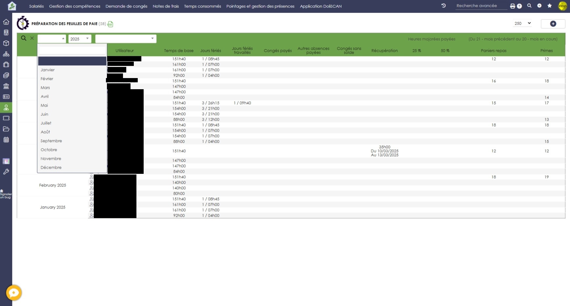Export the payroll list via spreadsheet icon
Image resolution: width=570 pixels, height=306 pixels.
pyautogui.click(x=111, y=24)
